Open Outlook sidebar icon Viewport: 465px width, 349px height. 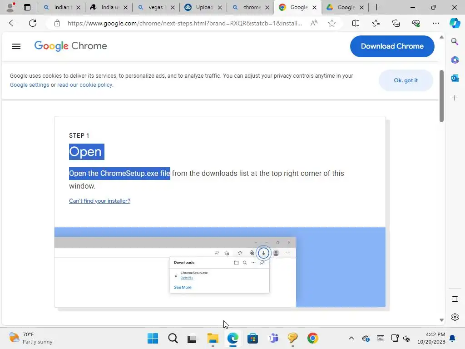pos(455,78)
